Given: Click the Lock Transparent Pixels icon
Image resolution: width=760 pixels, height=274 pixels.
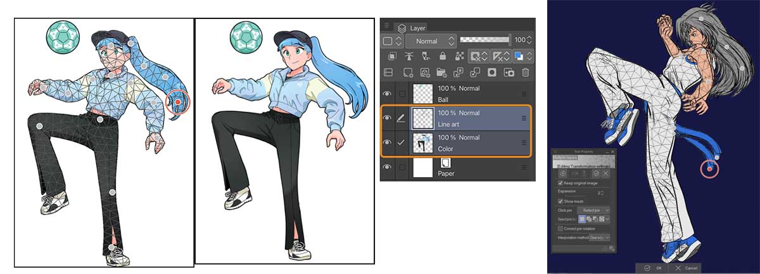Looking at the screenshot, I should pos(460,56).
